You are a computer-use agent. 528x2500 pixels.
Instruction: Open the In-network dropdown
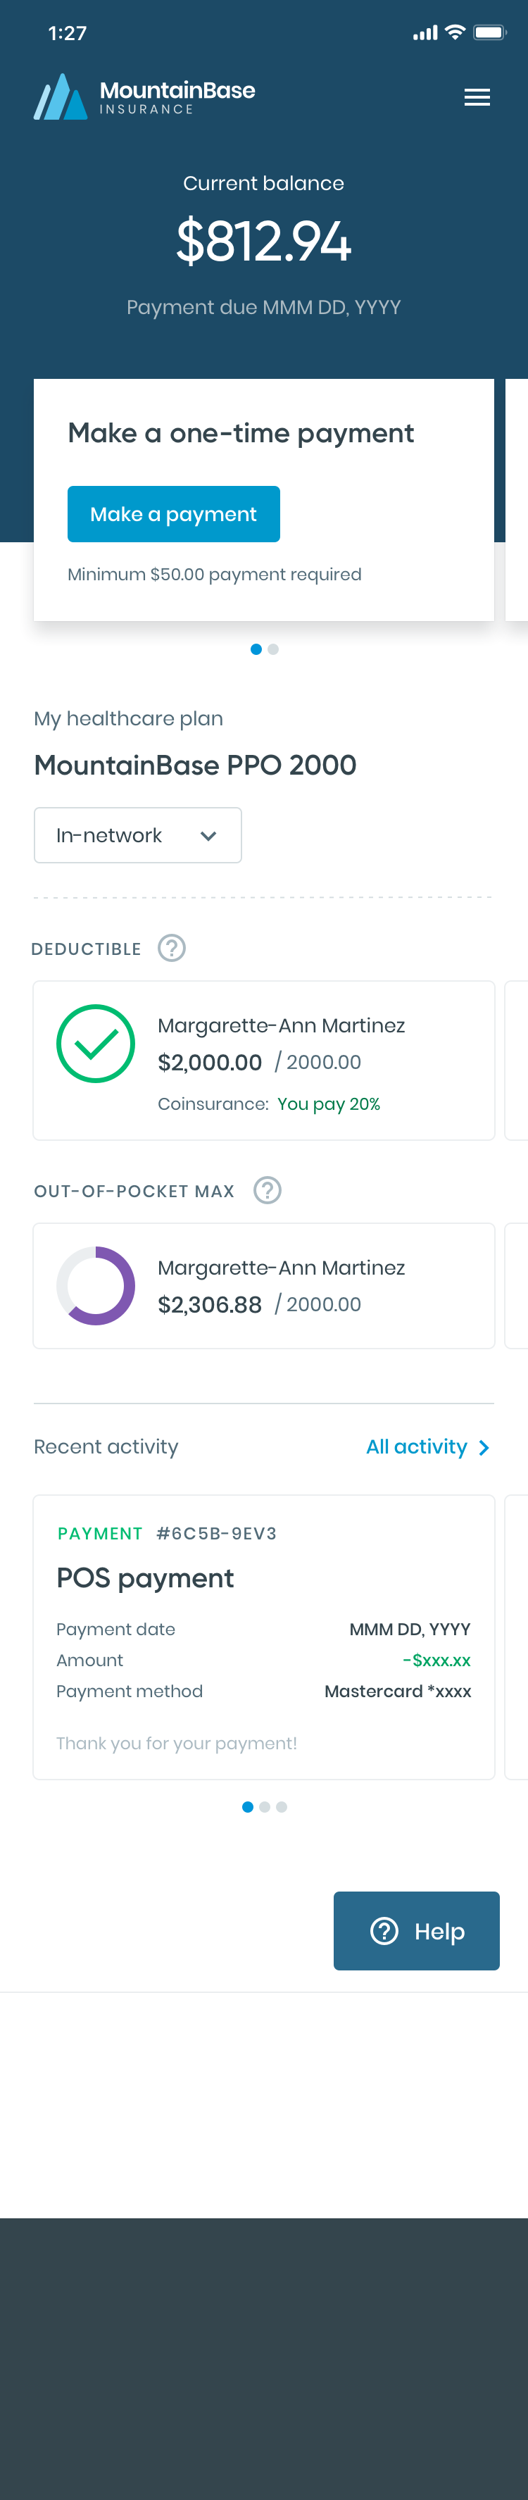click(138, 835)
